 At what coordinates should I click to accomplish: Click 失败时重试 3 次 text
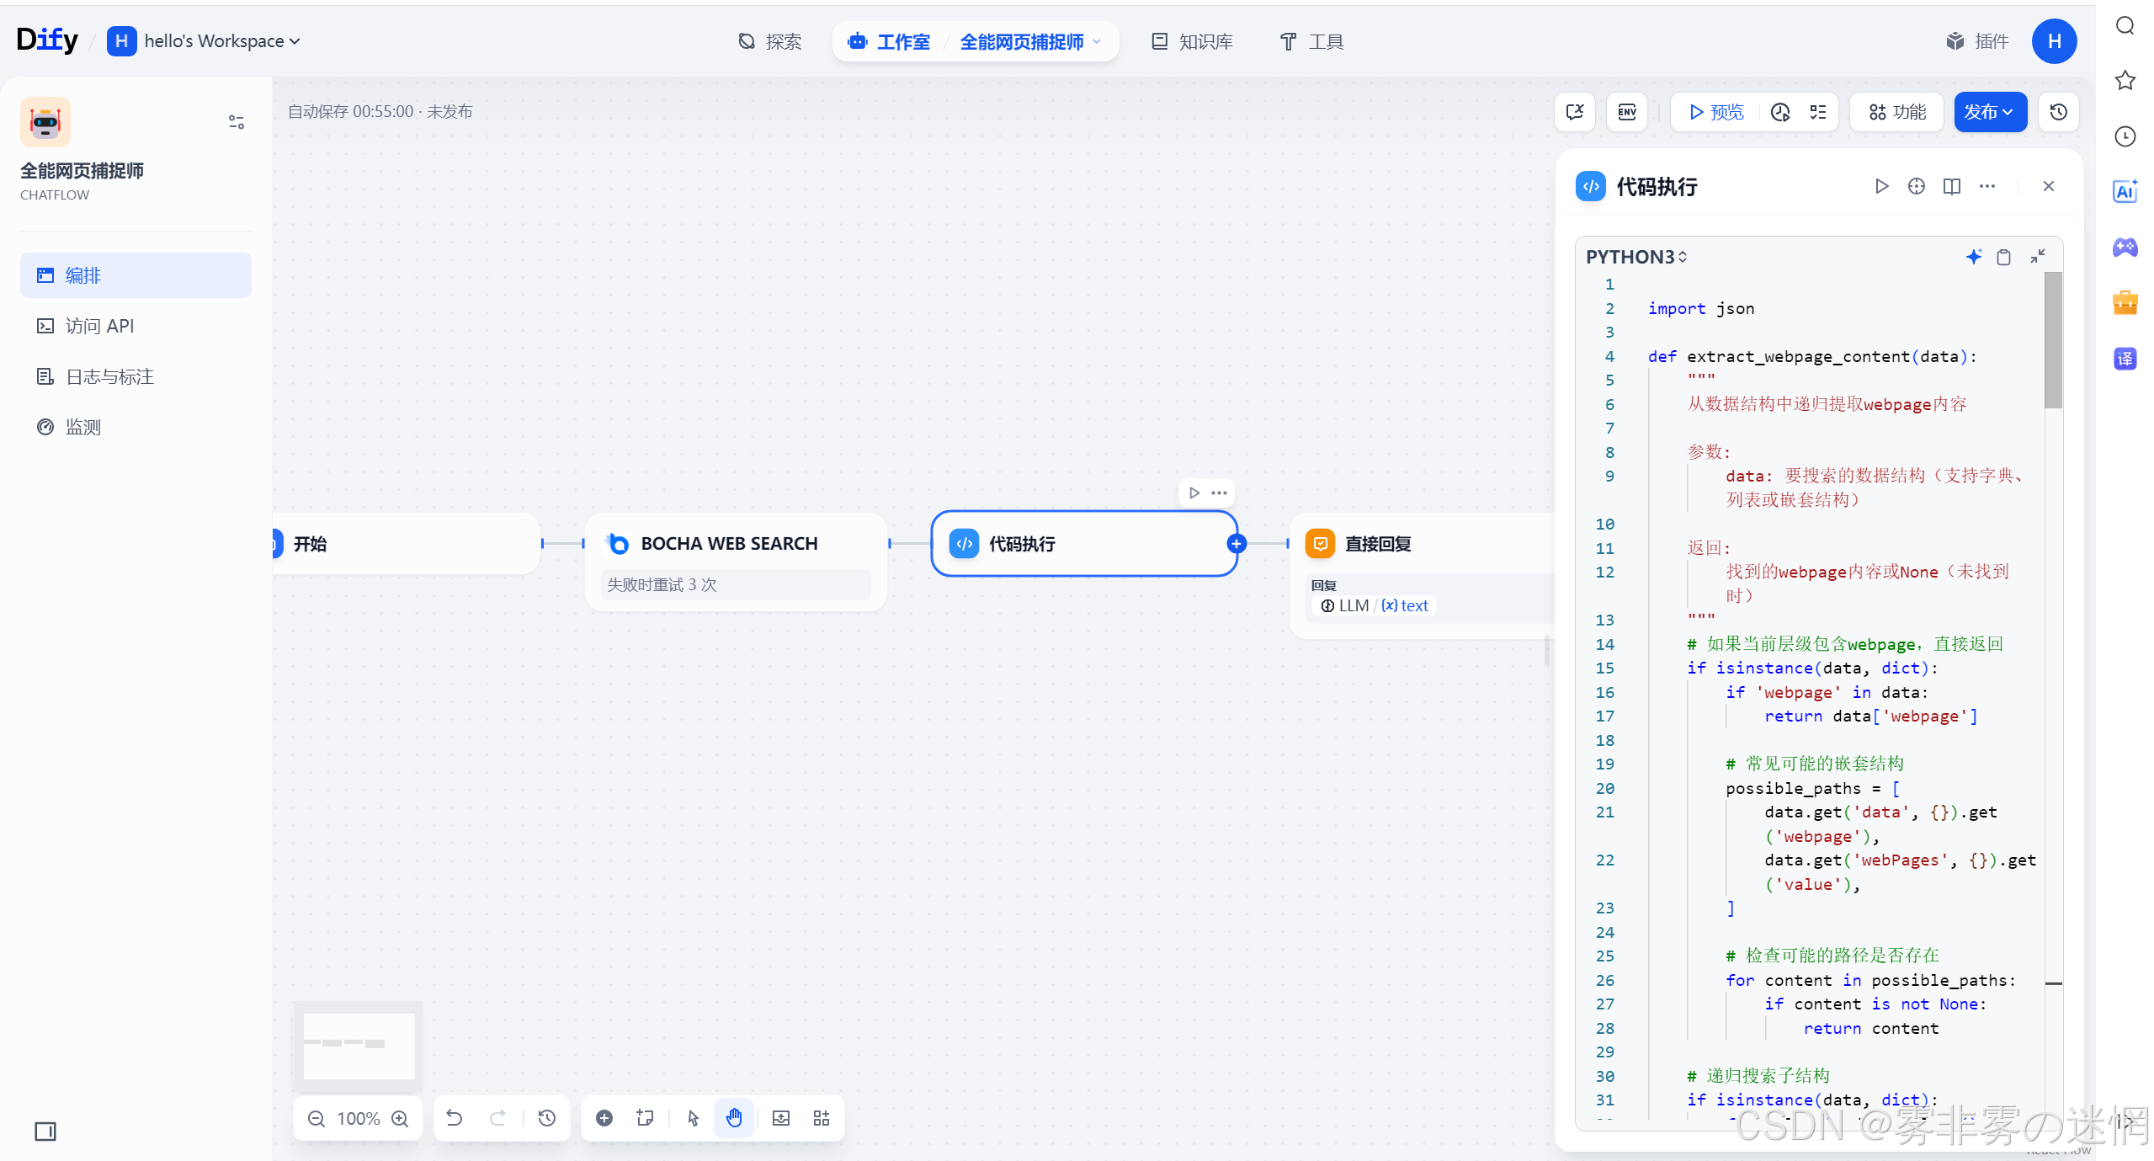pyautogui.click(x=662, y=585)
